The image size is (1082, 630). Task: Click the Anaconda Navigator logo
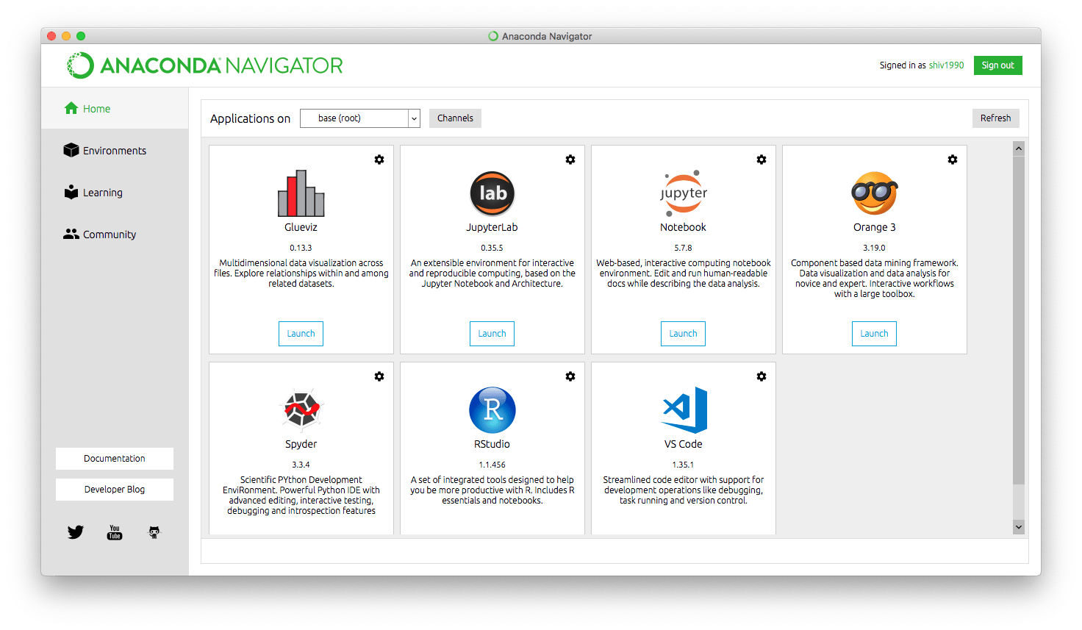(x=205, y=65)
